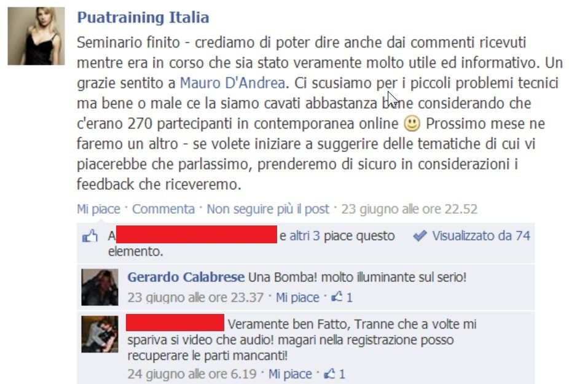
Task: Like Gerardo Calabrese's comment via Mi piace
Action: 297,297
